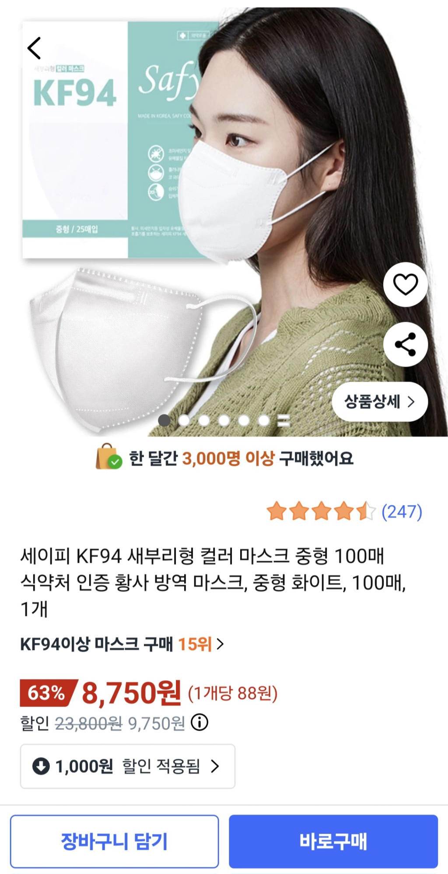Add product to wishlist with heart icon
Viewport: 448px width, 874px height.
click(406, 284)
